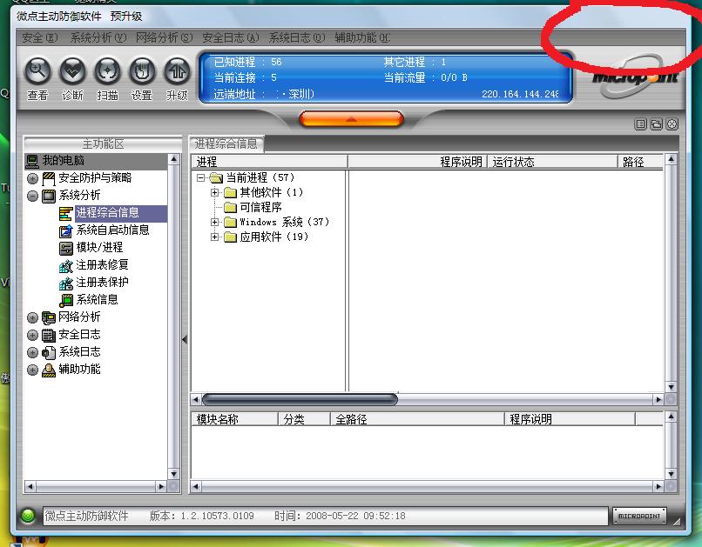This screenshot has width=702, height=547.
Task: Click the 查看 magnifier toolbar icon
Action: pos(37,71)
